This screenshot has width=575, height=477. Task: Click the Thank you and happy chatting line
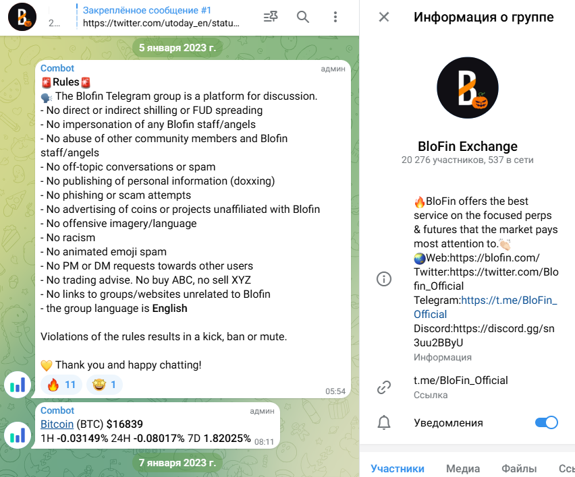coord(121,365)
